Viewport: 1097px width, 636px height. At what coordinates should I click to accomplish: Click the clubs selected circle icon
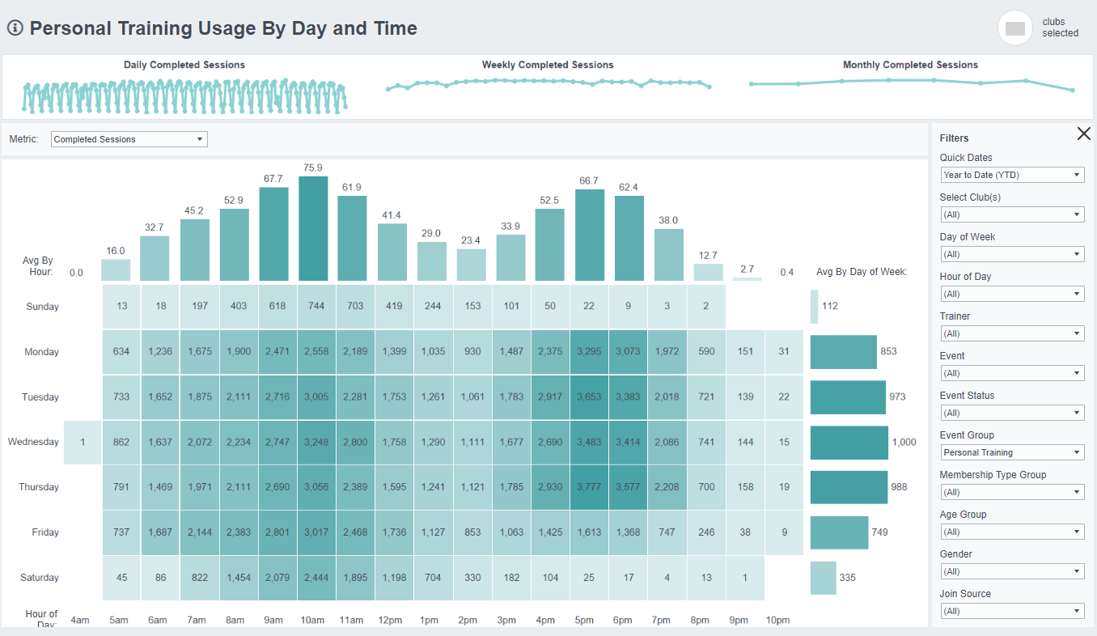pos(1014,28)
